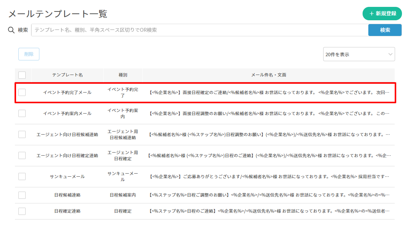Viewport: 410px width, 226px height.
Task: Check the イベント予約案内メール row checkbox
Action: 22,113
